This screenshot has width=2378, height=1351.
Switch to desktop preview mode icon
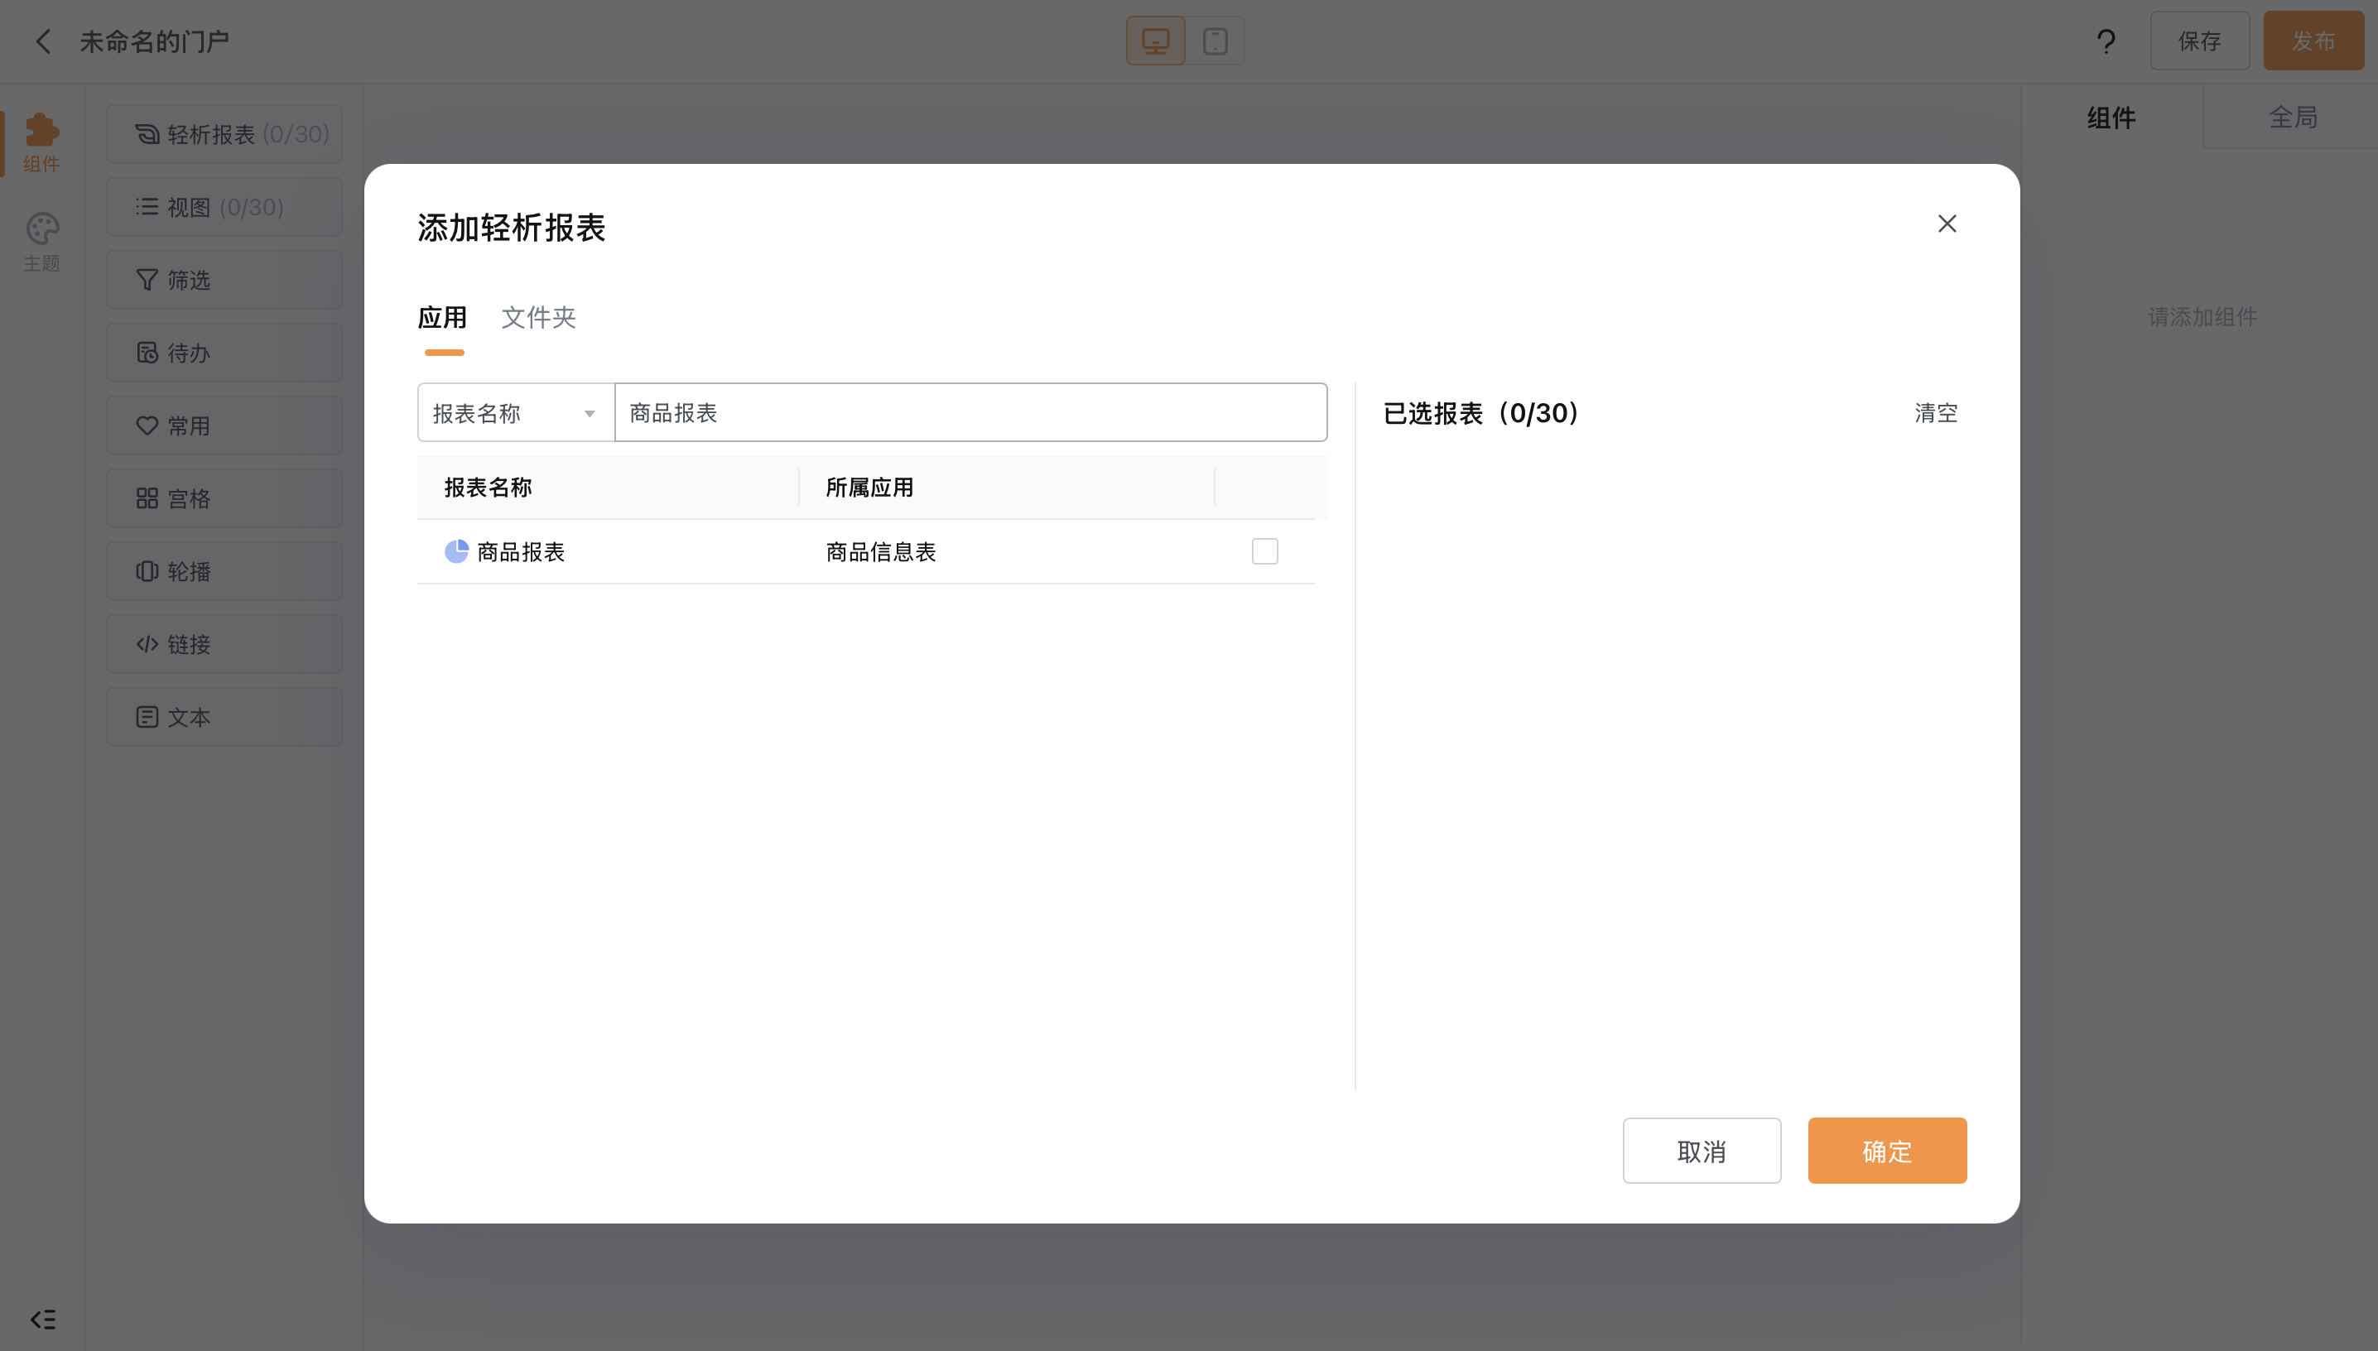point(1155,41)
